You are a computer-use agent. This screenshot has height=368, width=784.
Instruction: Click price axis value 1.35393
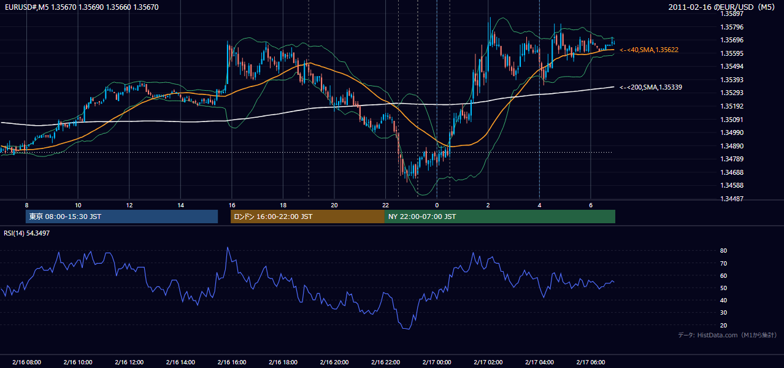click(732, 80)
